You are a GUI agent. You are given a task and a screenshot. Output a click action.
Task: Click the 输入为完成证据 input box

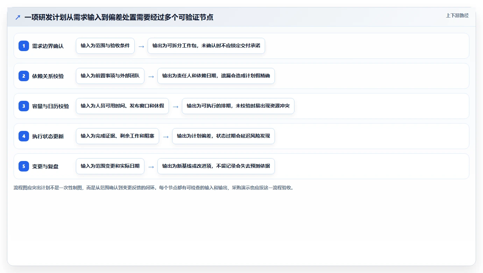(118, 136)
